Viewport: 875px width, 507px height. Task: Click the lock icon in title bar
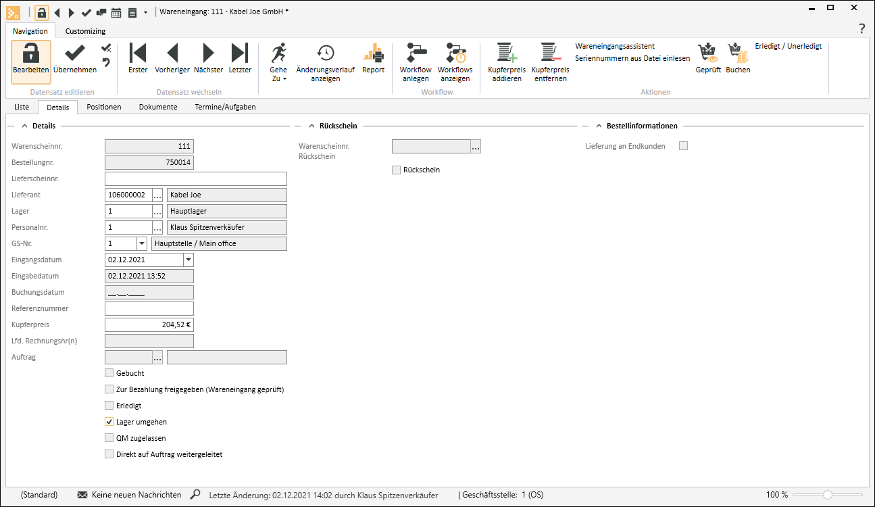(42, 12)
